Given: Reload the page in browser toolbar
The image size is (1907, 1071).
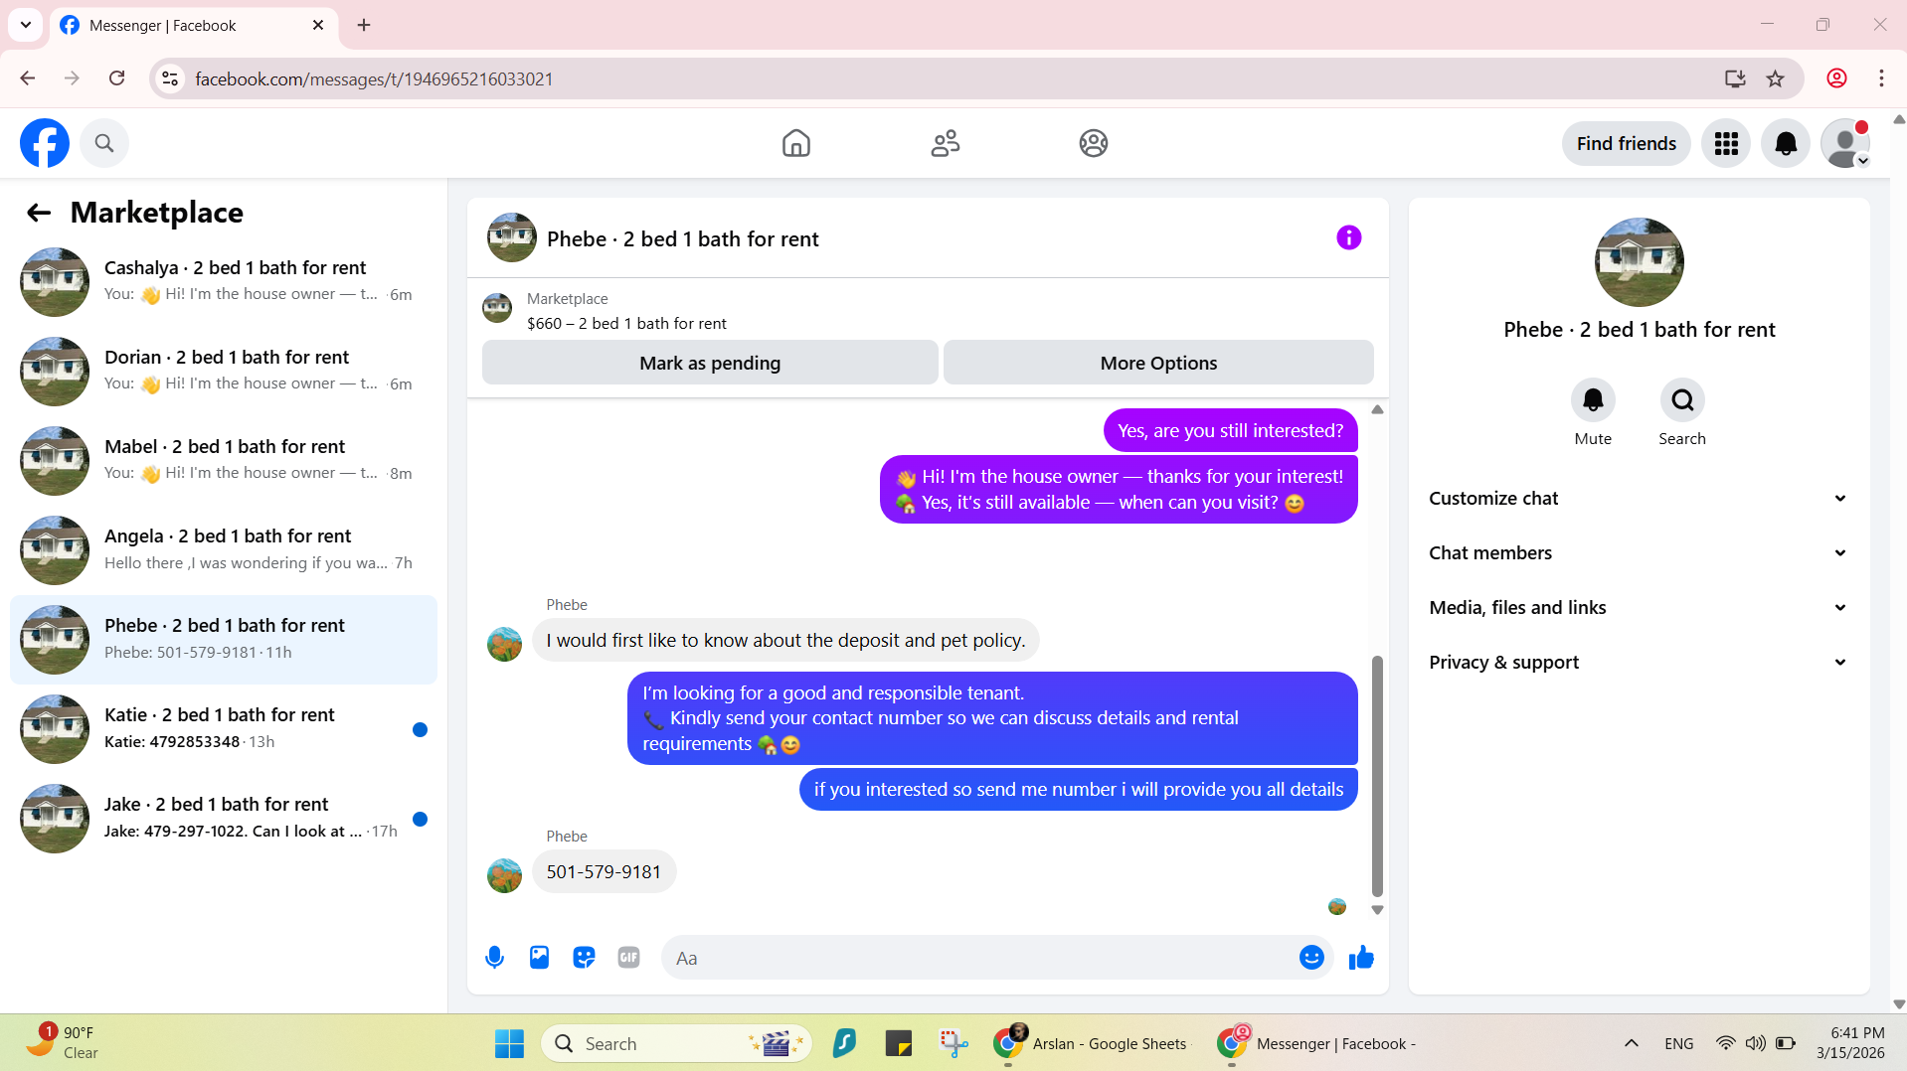Looking at the screenshot, I should click(x=116, y=78).
